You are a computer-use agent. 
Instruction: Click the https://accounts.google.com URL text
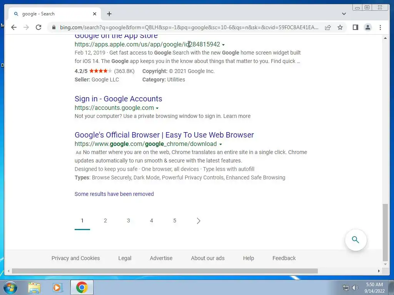(114, 108)
